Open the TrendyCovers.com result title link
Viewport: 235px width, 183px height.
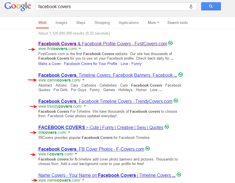pos(105,101)
